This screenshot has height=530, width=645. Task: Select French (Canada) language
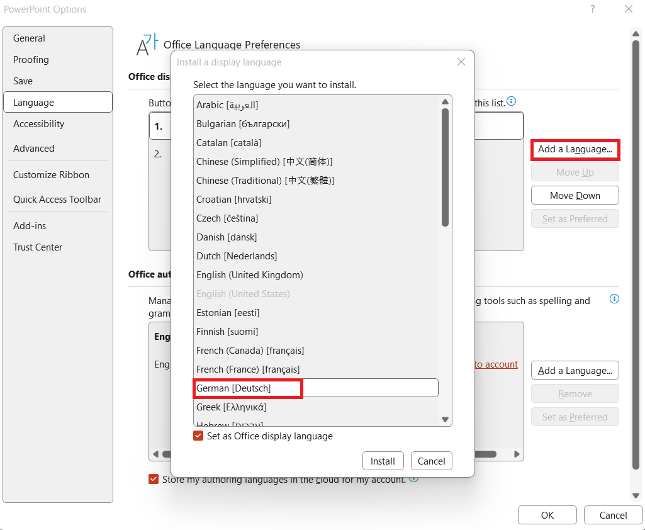click(x=316, y=351)
